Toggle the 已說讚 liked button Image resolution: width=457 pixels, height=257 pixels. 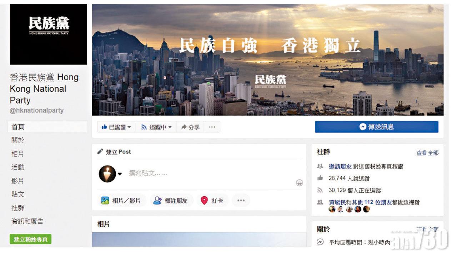tap(116, 127)
